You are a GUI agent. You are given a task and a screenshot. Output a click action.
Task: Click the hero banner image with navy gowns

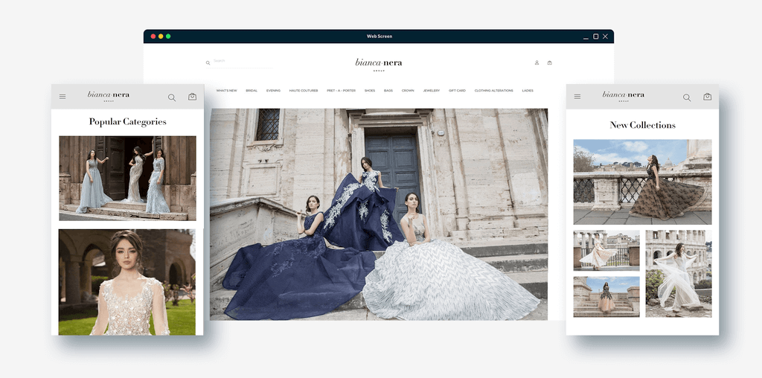[x=379, y=214]
